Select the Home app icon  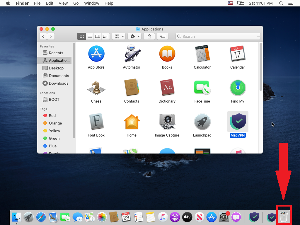(x=132, y=122)
